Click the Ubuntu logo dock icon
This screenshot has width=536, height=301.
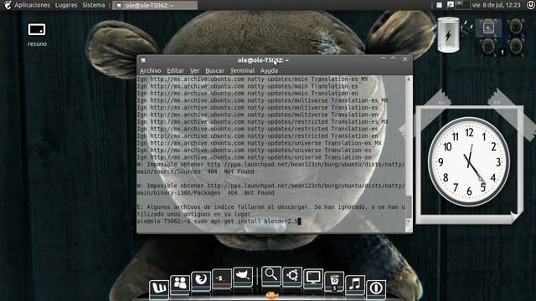coord(292,276)
